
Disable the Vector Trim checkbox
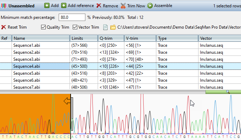point(75,27)
